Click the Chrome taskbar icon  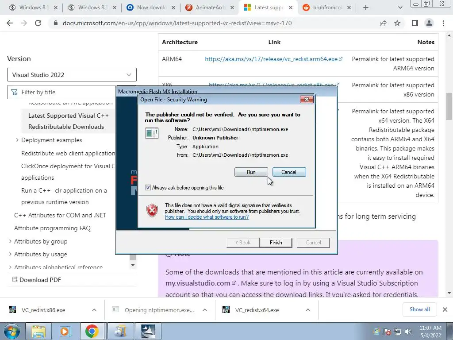point(92,331)
